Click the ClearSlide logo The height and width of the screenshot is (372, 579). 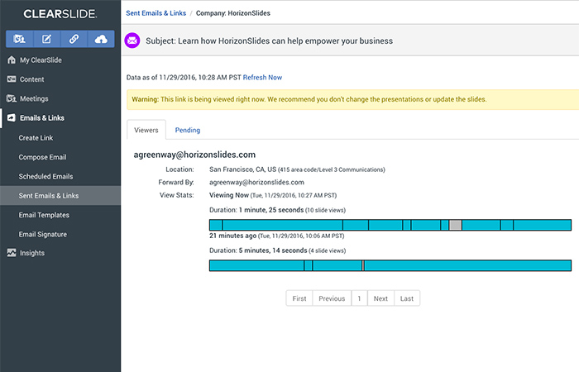coord(60,14)
